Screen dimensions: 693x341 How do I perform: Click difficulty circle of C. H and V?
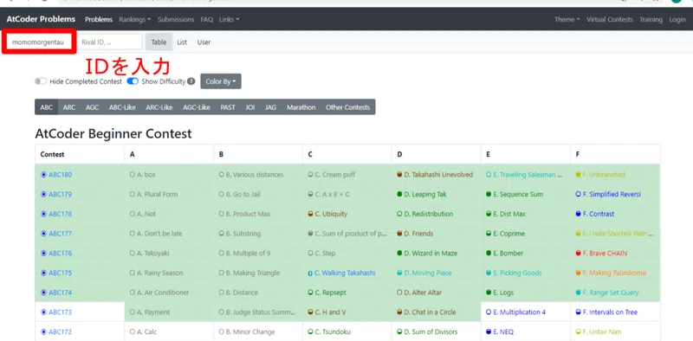pos(310,312)
